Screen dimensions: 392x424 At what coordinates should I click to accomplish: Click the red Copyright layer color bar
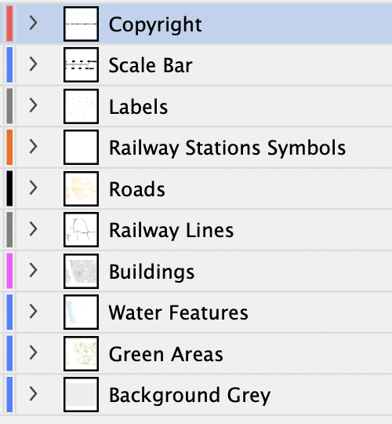[x=9, y=24]
